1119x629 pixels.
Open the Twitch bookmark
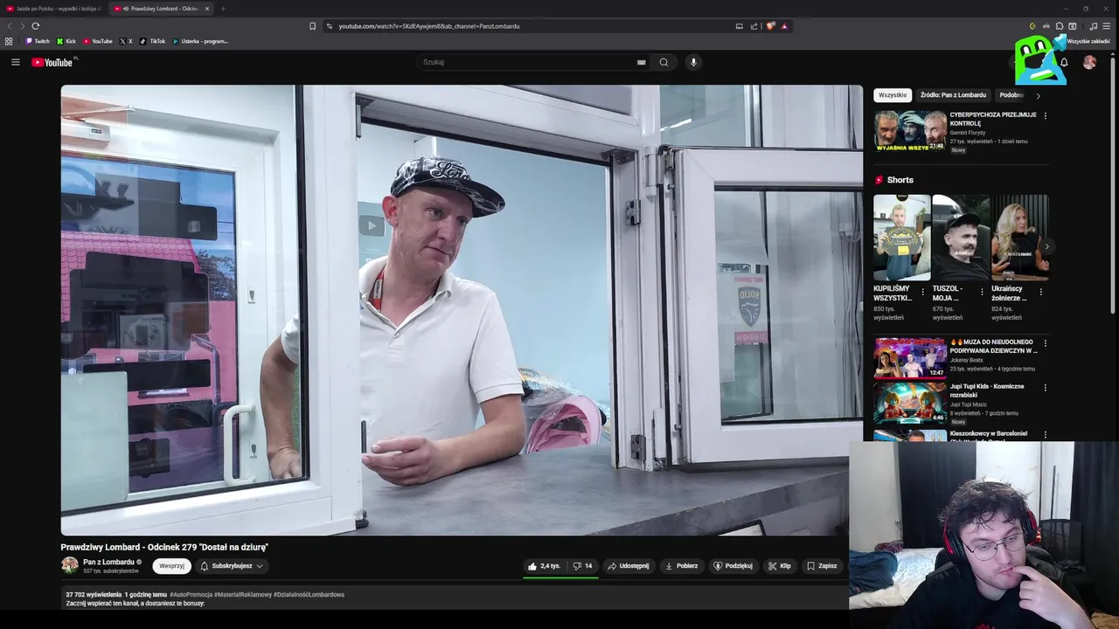(38, 41)
